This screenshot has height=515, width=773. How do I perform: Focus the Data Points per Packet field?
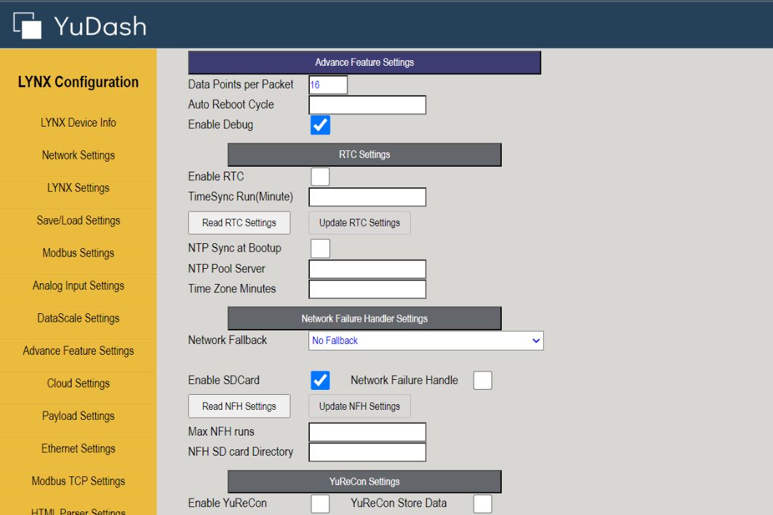click(328, 84)
